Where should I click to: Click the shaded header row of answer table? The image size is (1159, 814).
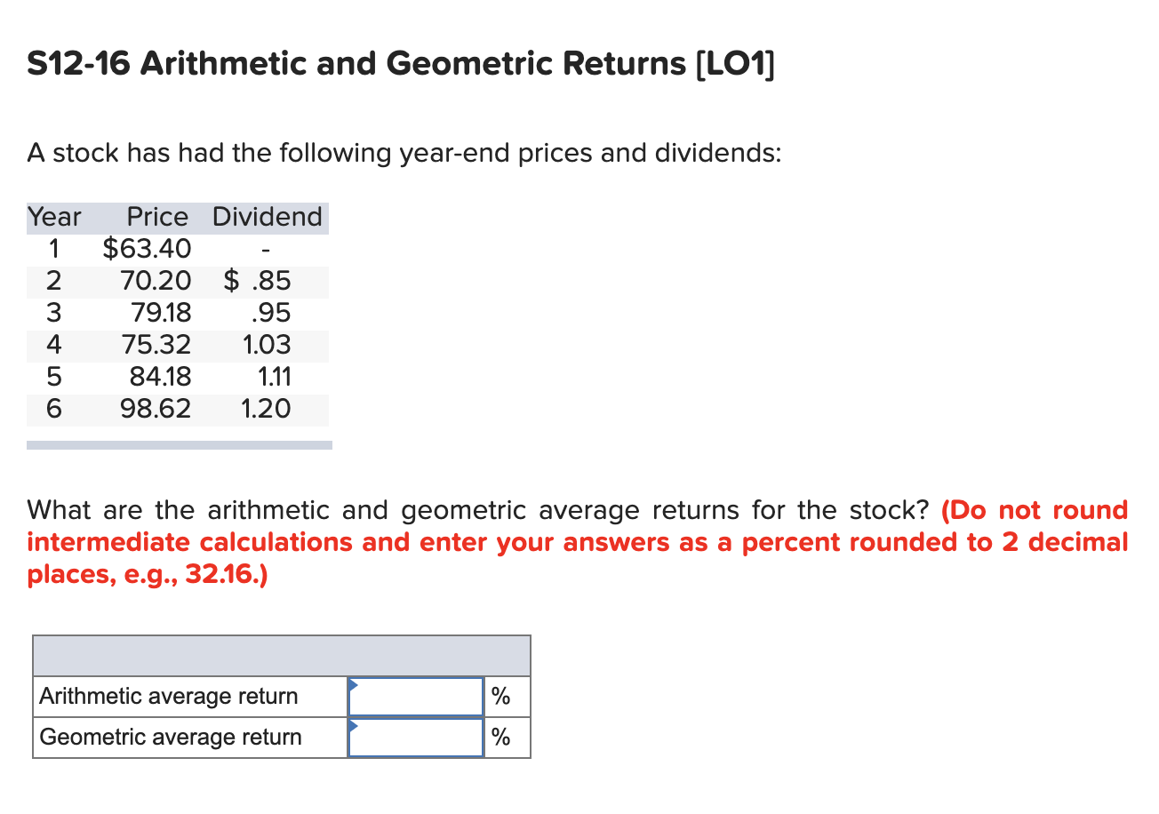pos(281,655)
